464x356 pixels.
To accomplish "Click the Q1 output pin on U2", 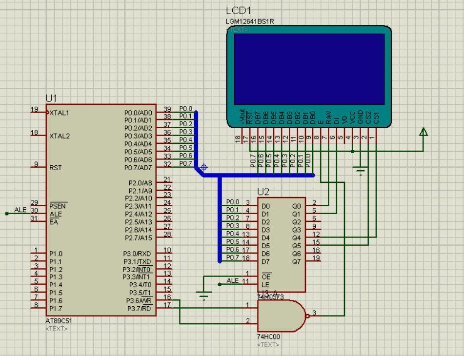I will (313, 213).
